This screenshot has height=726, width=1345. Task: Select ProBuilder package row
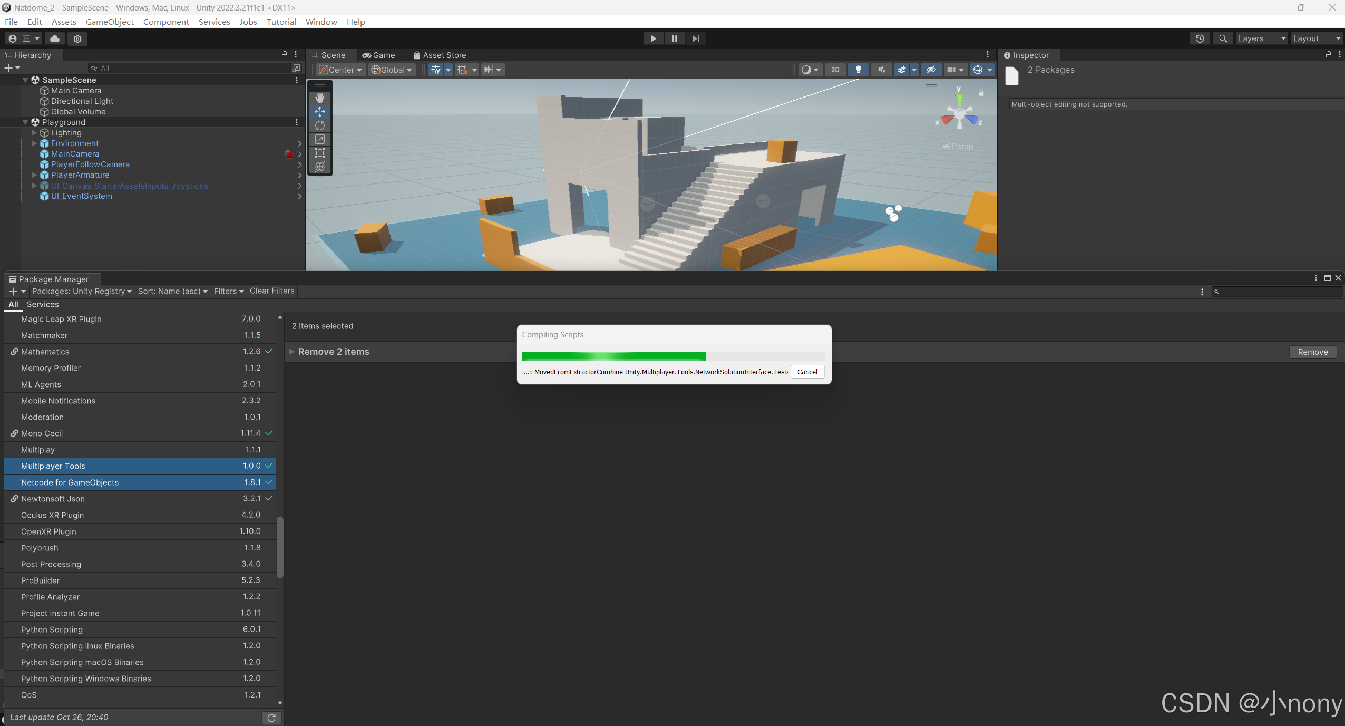[140, 580]
